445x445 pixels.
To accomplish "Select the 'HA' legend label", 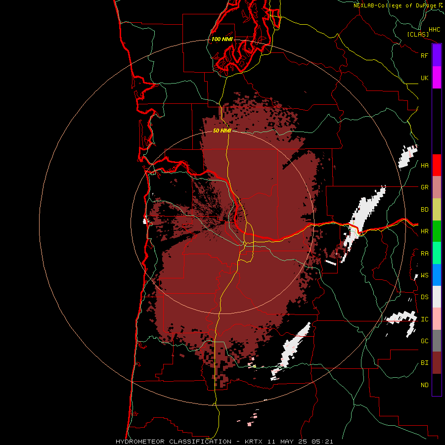I will click(x=424, y=166).
